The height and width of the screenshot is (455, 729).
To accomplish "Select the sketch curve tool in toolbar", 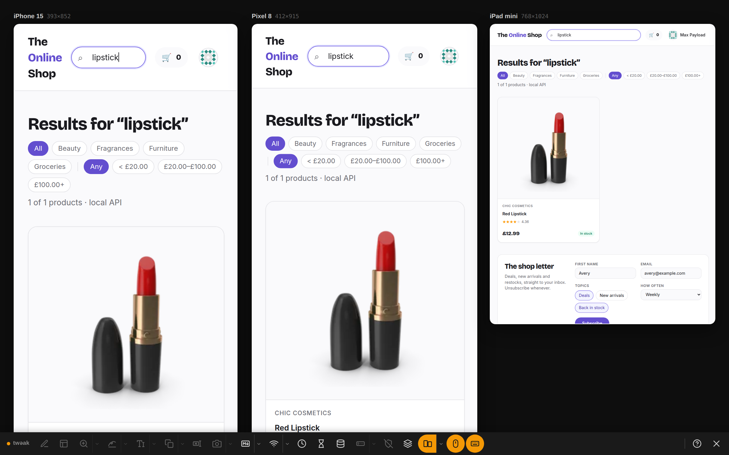I will pyautogui.click(x=112, y=444).
